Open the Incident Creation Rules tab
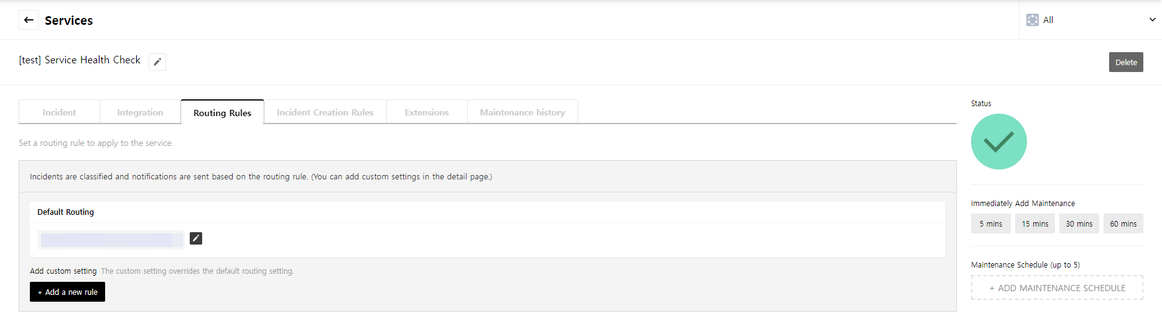 pyautogui.click(x=325, y=112)
